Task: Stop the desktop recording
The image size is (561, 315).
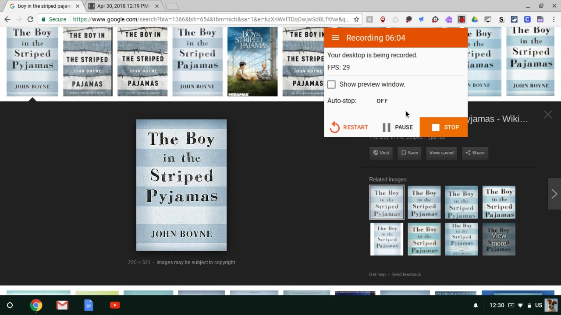Action: point(444,127)
